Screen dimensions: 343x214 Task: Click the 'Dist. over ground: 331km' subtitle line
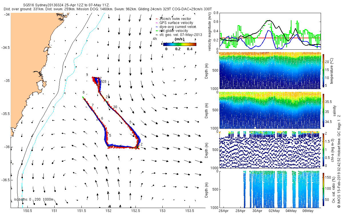click(108, 9)
